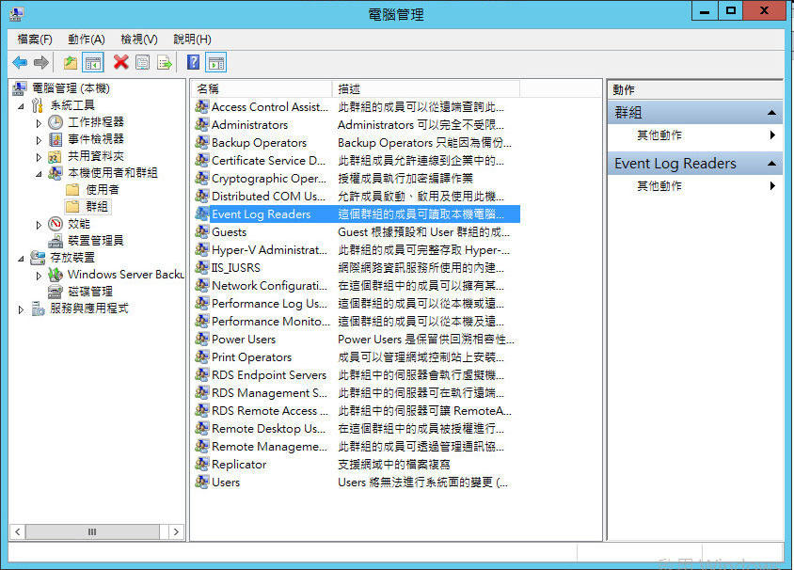
Task: Select 電腦管理 (本機) root node
Action: pyautogui.click(x=71, y=88)
